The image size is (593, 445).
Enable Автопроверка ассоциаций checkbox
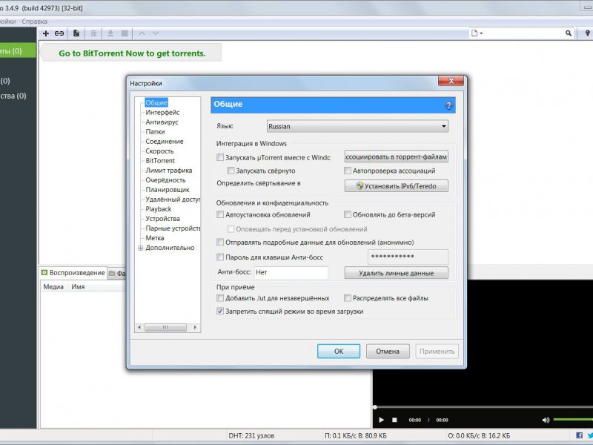[x=348, y=171]
